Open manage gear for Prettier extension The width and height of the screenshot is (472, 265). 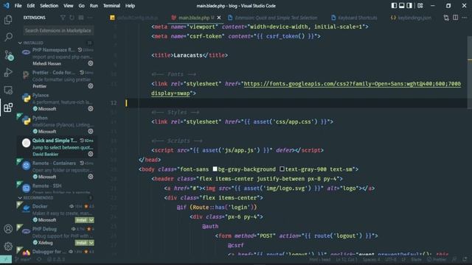point(90,86)
